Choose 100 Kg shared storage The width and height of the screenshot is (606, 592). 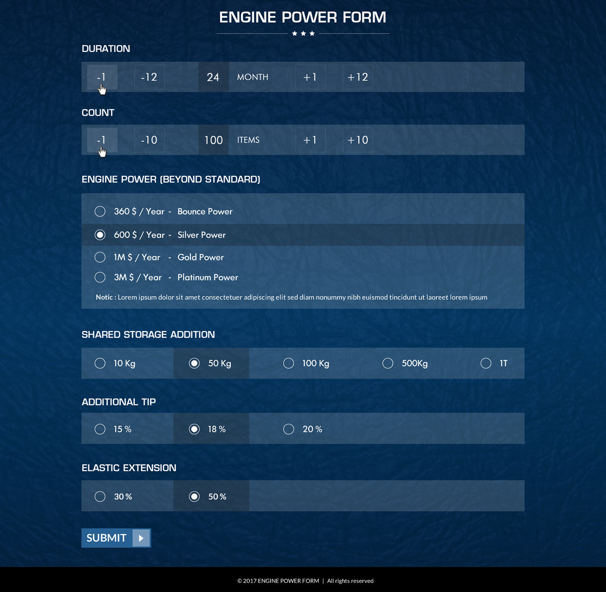coord(289,363)
